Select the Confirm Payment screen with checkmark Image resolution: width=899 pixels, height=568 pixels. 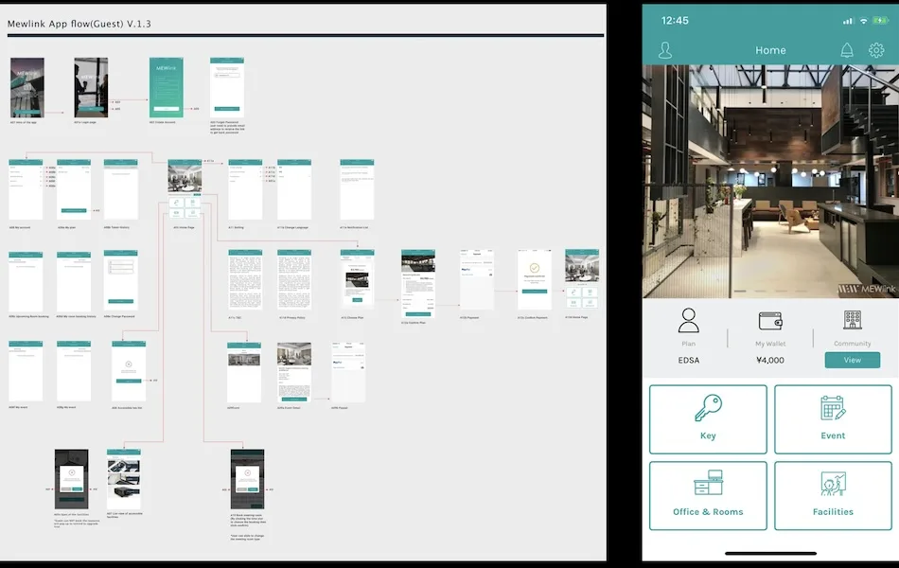[x=534, y=278]
